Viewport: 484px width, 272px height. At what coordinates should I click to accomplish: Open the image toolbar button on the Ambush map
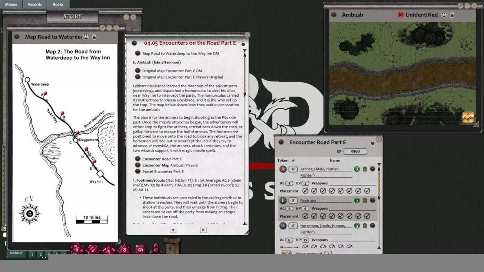click(468, 117)
